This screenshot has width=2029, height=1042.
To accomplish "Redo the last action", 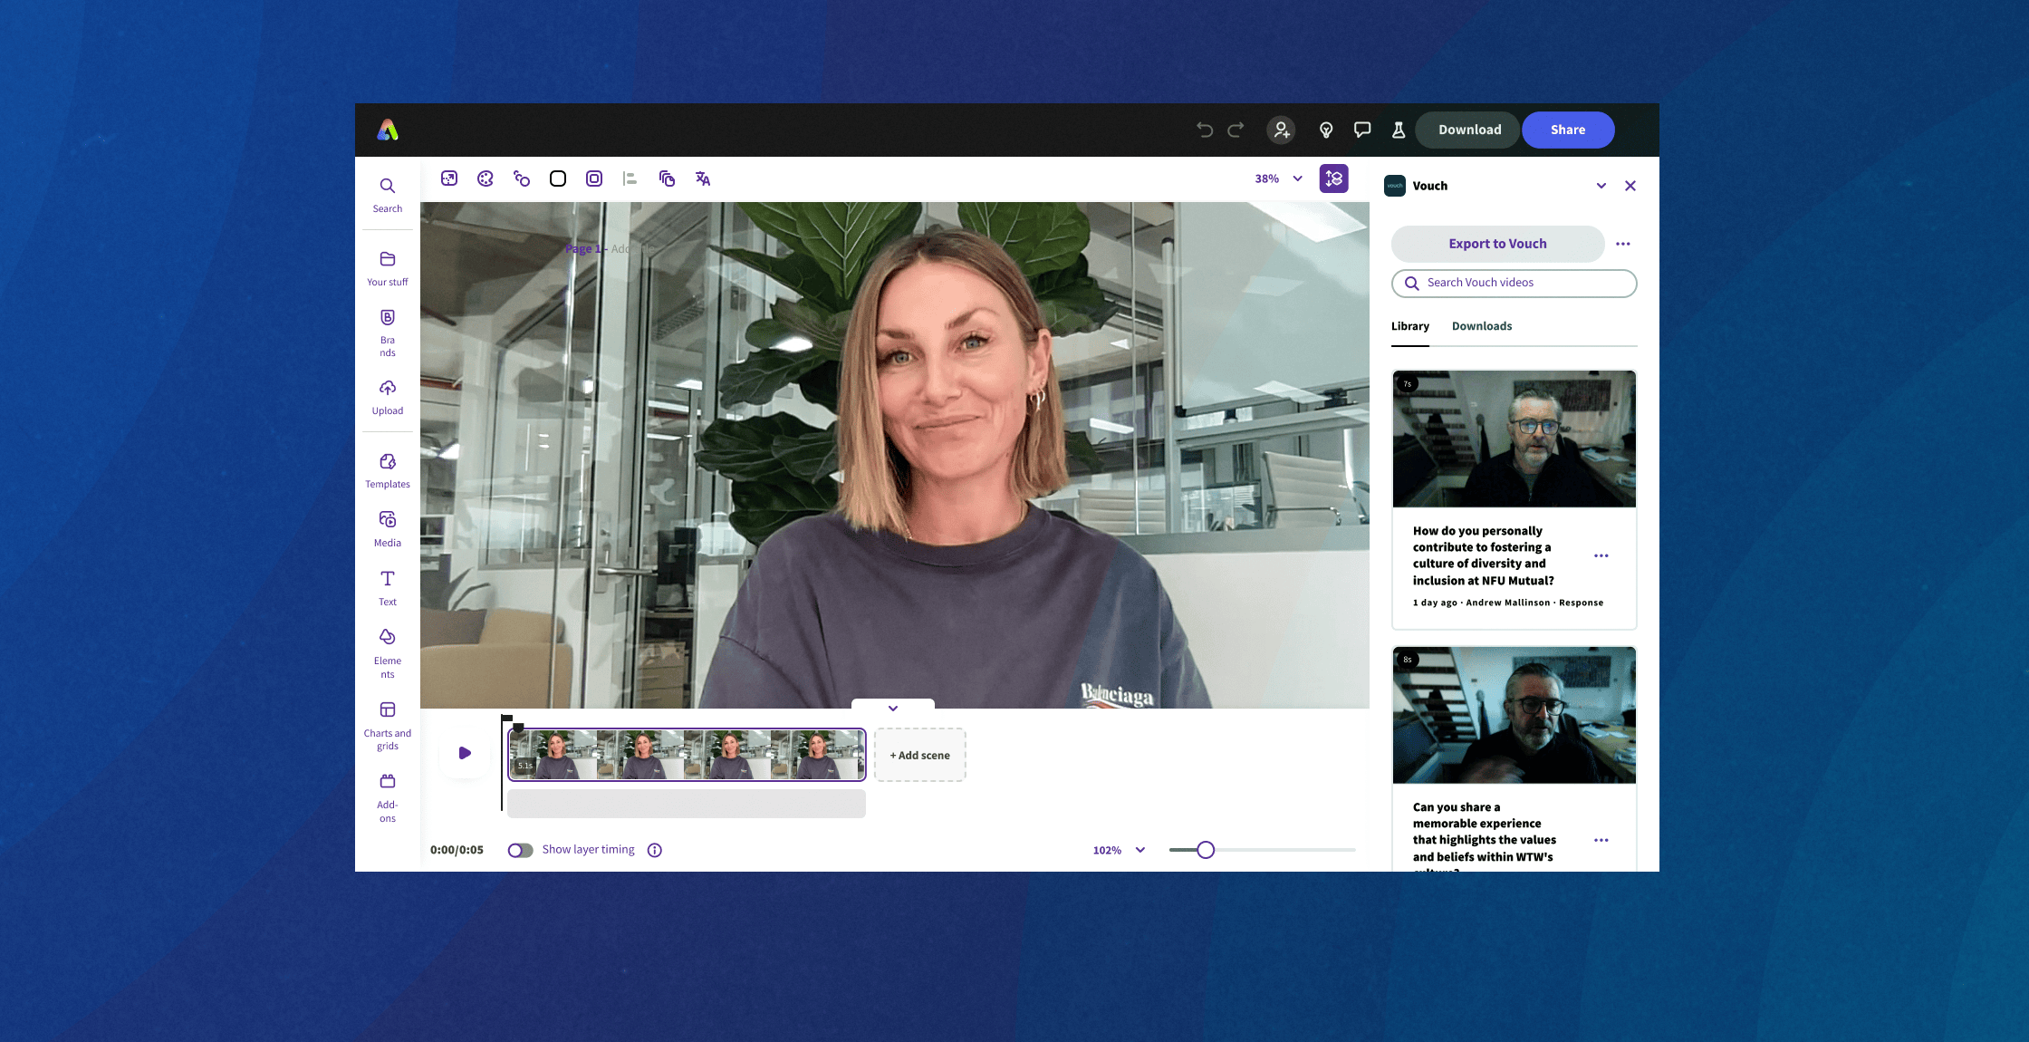I will tap(1236, 130).
